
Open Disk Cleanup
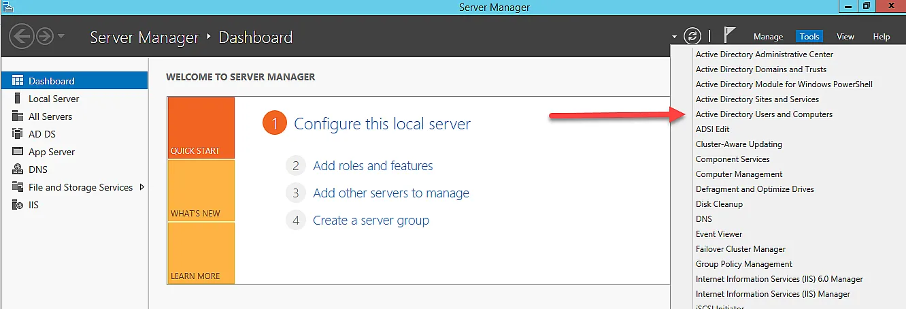tap(719, 204)
